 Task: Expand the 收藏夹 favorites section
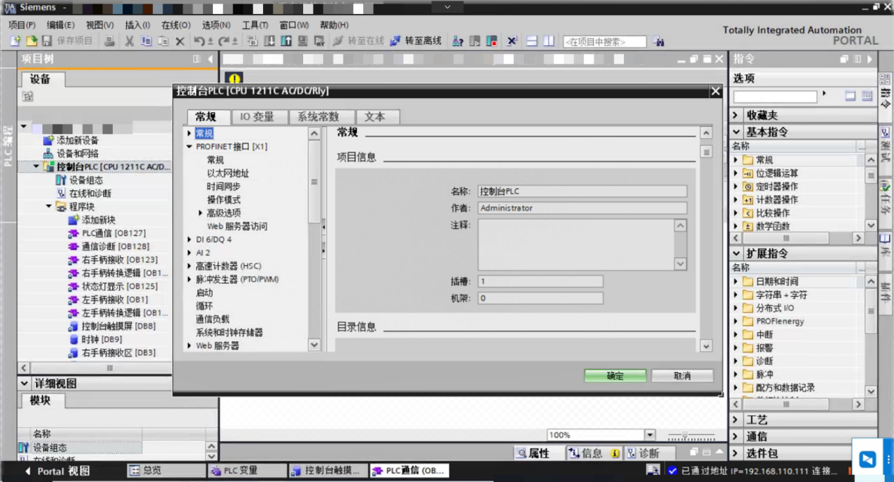pyautogui.click(x=736, y=115)
